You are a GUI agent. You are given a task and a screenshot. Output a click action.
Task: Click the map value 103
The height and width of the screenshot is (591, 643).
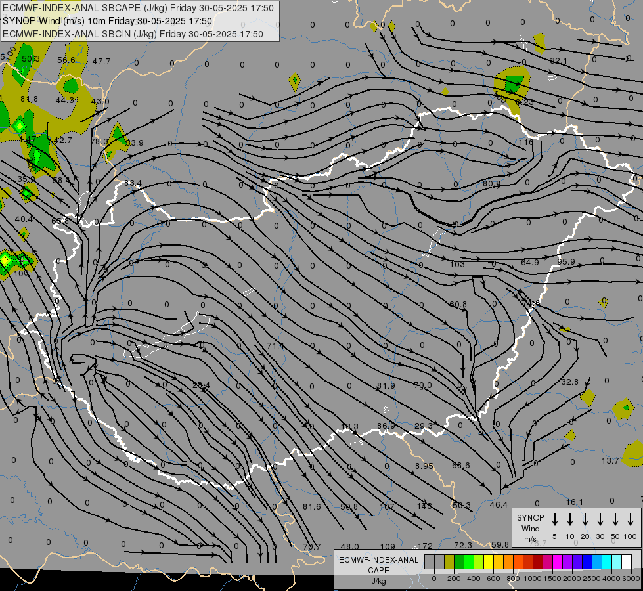(x=457, y=264)
